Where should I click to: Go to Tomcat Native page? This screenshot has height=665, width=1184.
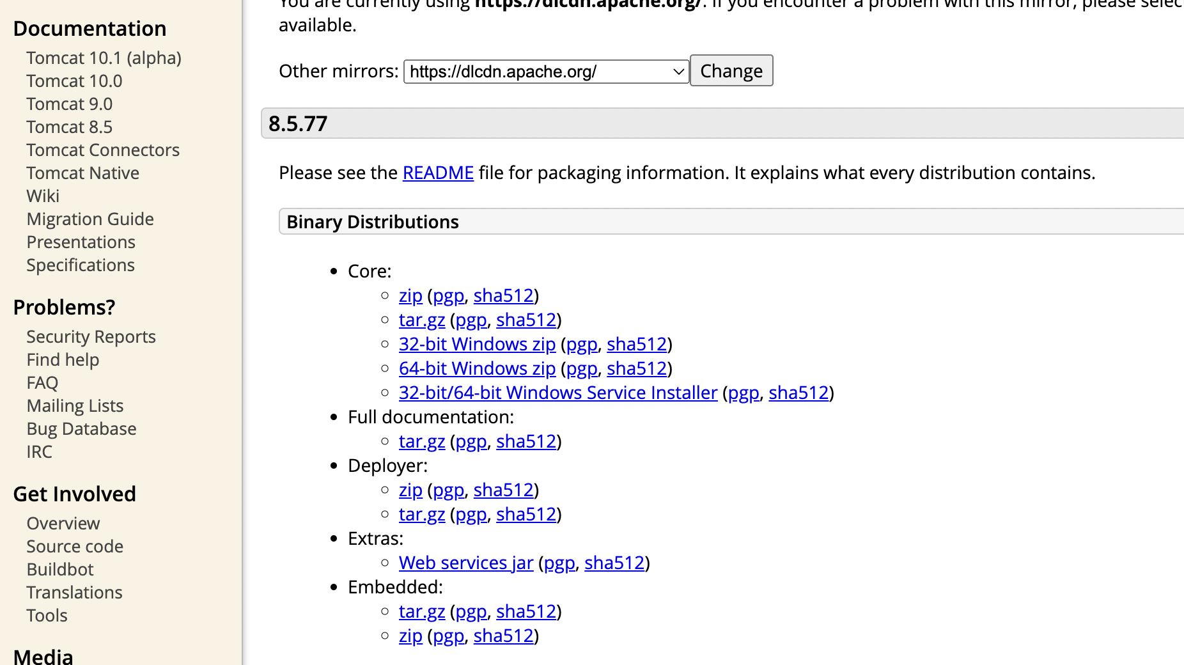83,173
